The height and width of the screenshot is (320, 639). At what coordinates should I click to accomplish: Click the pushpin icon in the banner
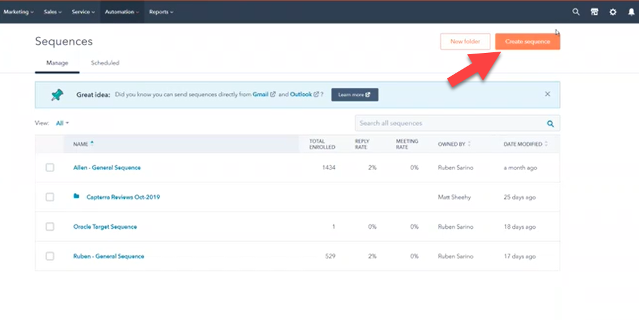[57, 95]
